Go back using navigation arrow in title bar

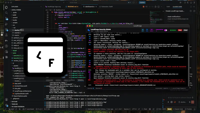(64, 2)
